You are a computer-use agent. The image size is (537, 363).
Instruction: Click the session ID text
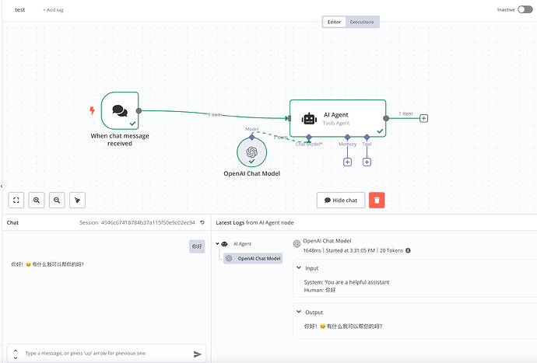coord(148,223)
